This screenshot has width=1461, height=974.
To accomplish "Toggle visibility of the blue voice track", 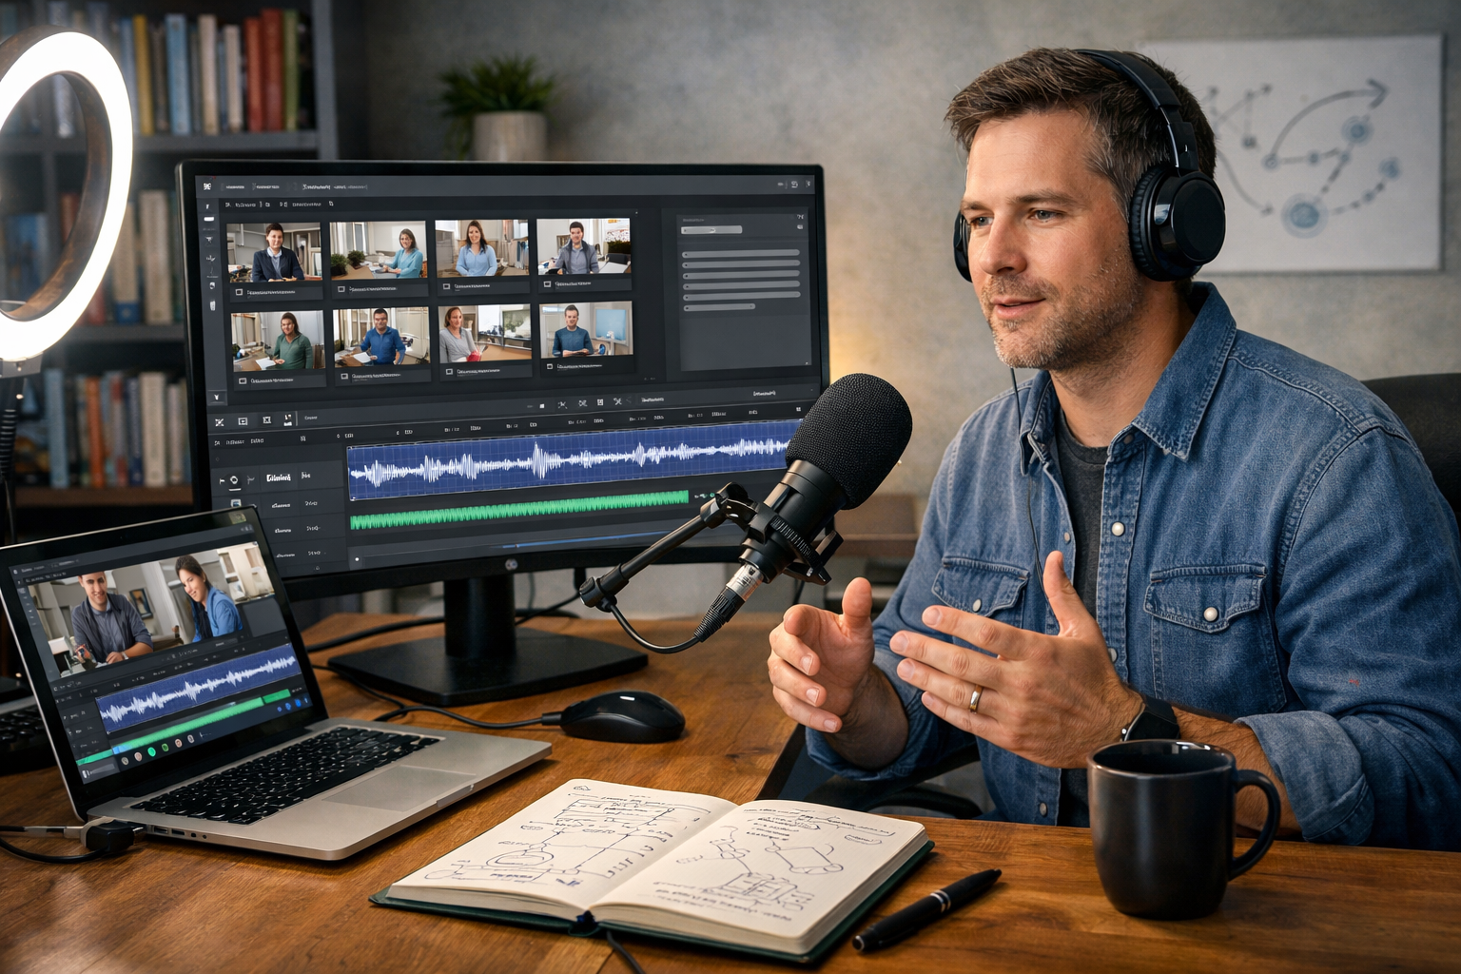I will click(x=234, y=481).
